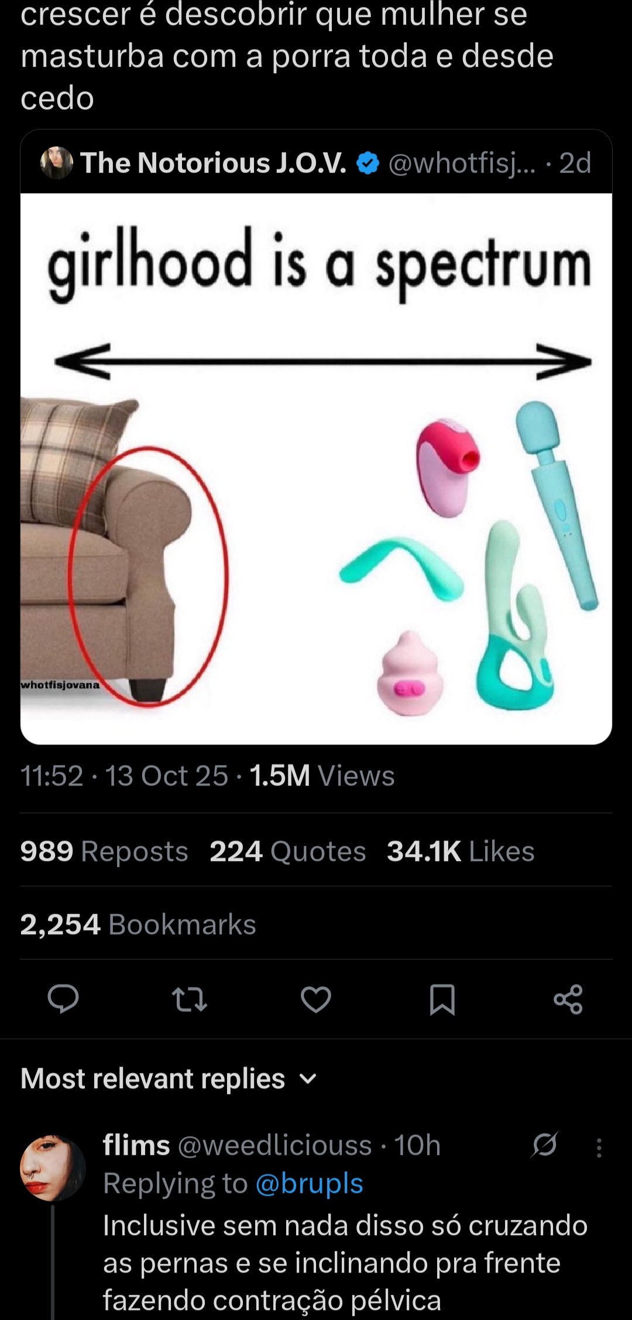Tap the crossed-circle icon beside flims reply

(x=544, y=1144)
